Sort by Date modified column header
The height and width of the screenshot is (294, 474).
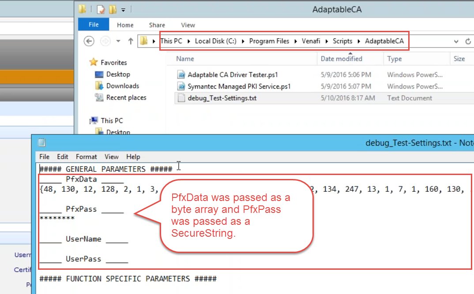coord(341,59)
